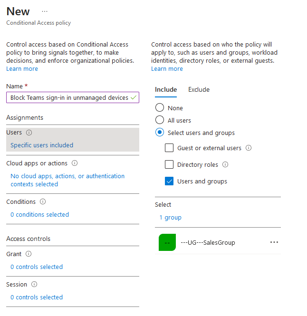Image resolution: width=307 pixels, height=316 pixels.
Task: Uncheck the Users and groups checkbox
Action: (169, 181)
